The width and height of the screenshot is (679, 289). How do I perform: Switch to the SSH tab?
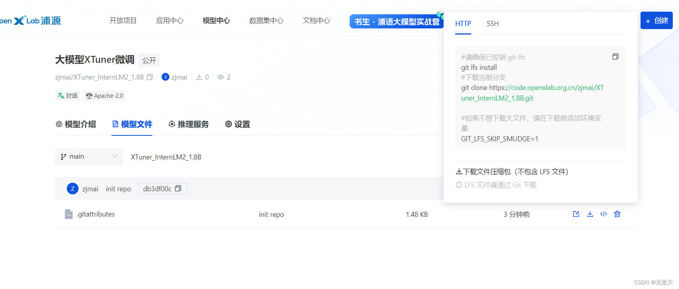click(x=493, y=24)
